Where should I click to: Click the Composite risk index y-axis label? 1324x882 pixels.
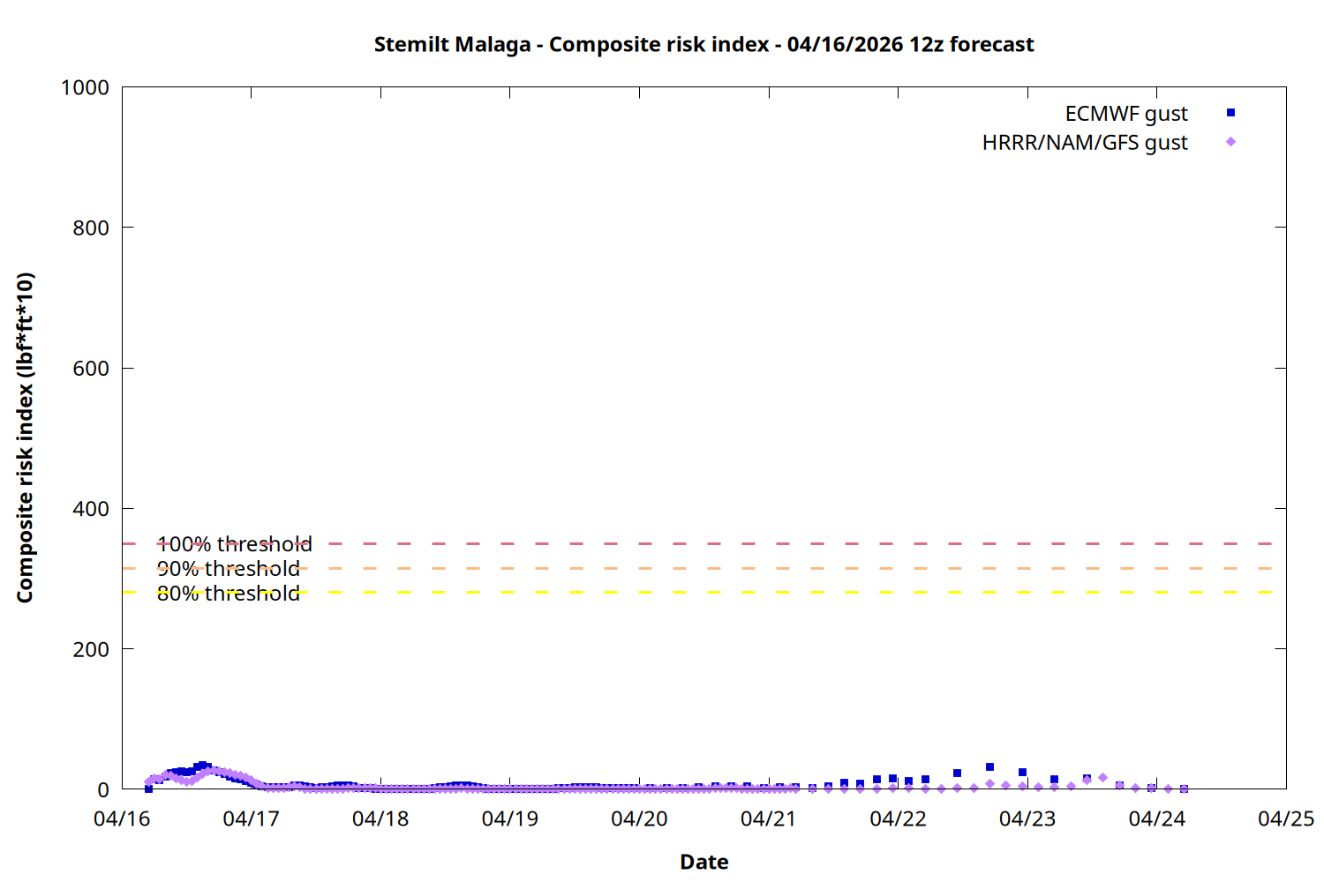coord(25,437)
